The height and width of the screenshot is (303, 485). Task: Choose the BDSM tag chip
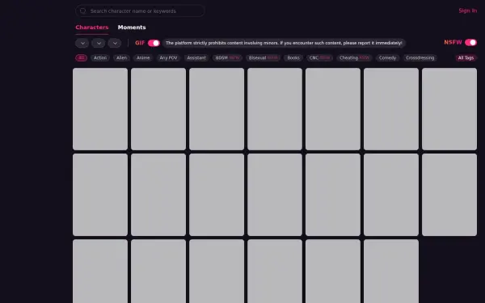tap(227, 58)
